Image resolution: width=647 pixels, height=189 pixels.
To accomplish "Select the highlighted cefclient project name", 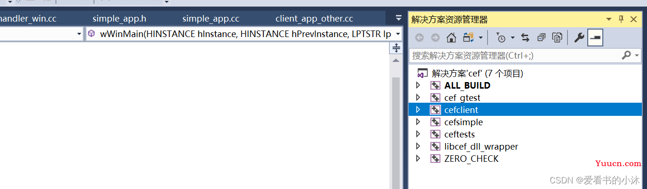I will [x=461, y=110].
